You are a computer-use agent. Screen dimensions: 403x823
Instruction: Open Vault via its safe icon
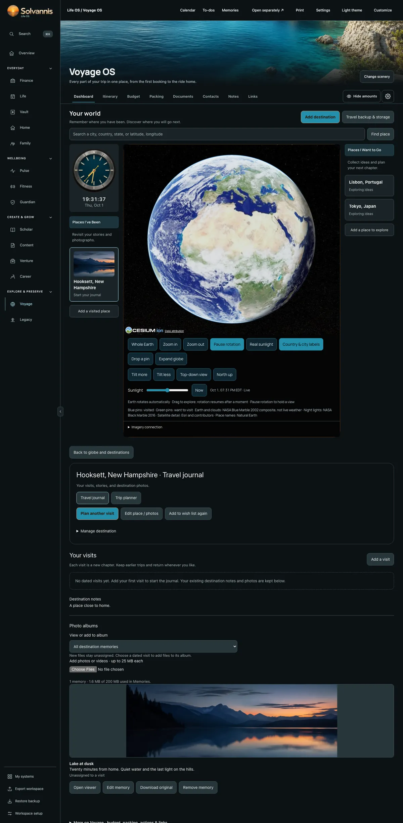[x=13, y=112]
